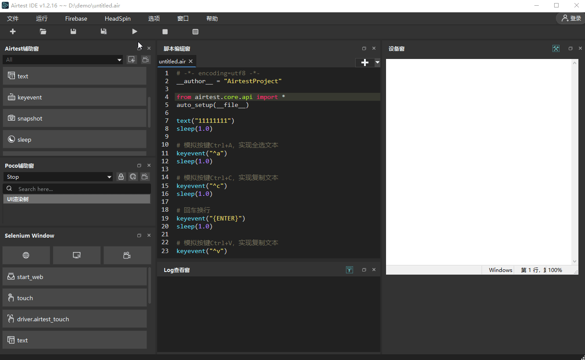Click the 登录 login button
The height and width of the screenshot is (360, 585).
coord(571,18)
